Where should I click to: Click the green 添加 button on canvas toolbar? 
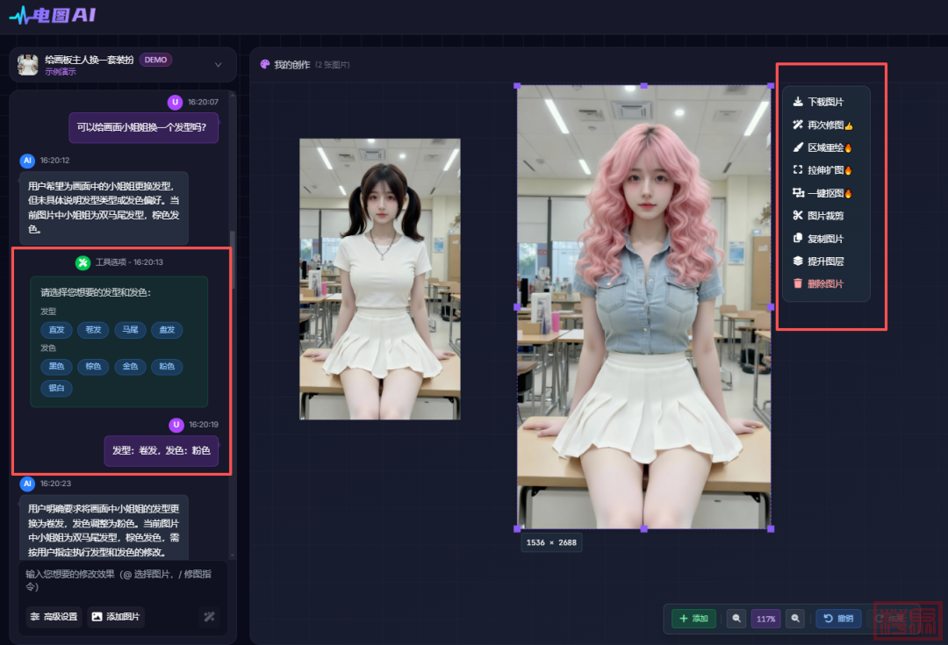tap(693, 619)
